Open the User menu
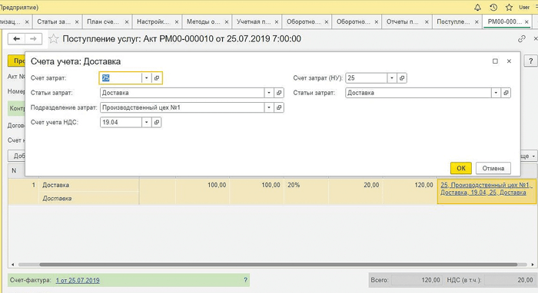This screenshot has height=293, width=538. pyautogui.click(x=524, y=7)
